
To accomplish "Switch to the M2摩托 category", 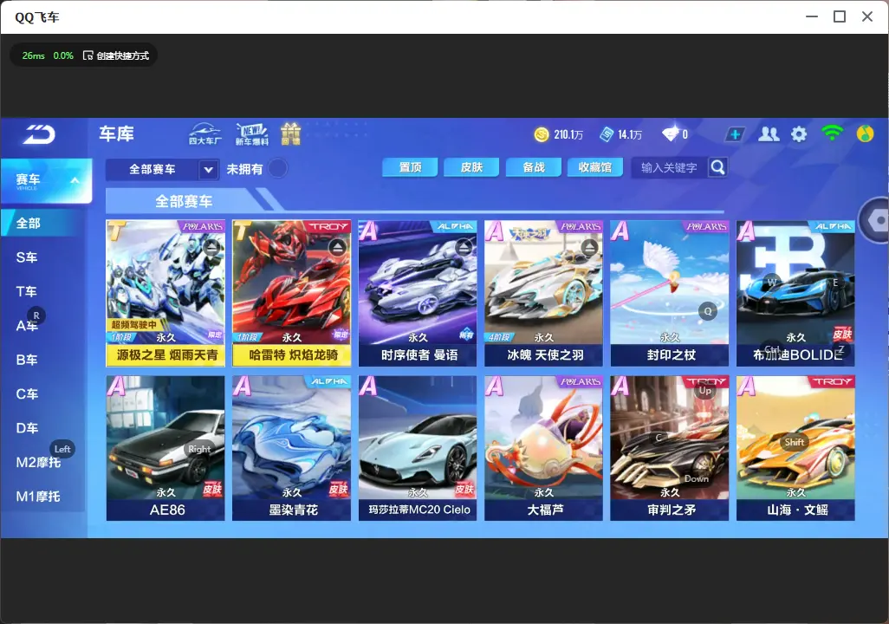I will 38,462.
